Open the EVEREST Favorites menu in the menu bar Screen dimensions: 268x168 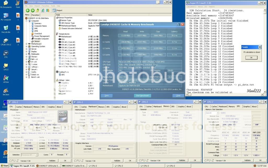[45, 6]
